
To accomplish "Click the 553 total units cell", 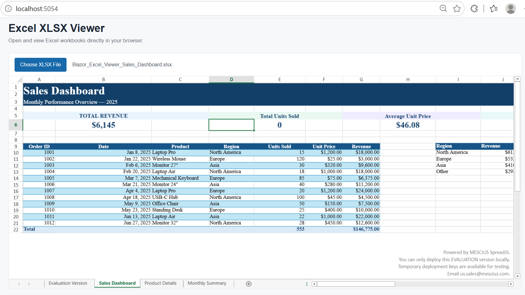I will (x=279, y=229).
